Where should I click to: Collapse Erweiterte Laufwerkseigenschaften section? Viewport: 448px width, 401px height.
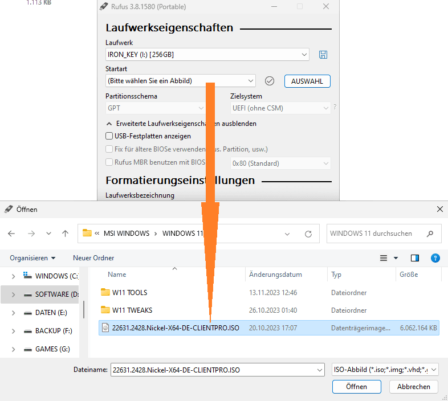pyautogui.click(x=181, y=124)
